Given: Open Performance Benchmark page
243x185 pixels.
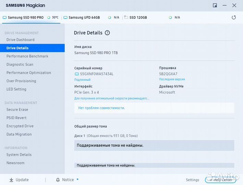Looking at the screenshot, I should [27, 56].
